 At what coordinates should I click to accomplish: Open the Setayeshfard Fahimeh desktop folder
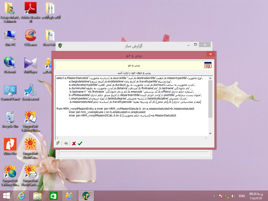[10, 12]
